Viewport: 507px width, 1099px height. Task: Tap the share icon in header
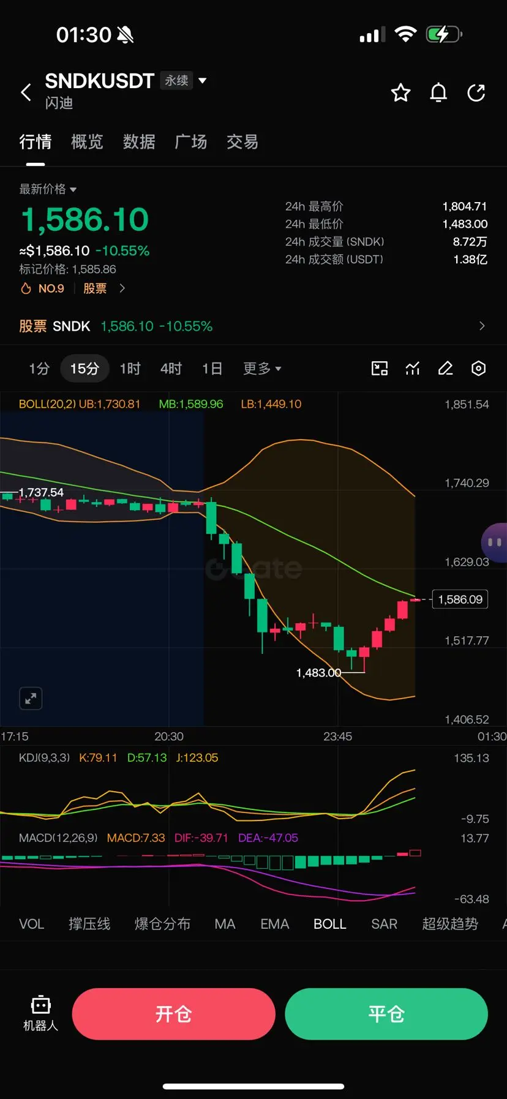[x=476, y=92]
